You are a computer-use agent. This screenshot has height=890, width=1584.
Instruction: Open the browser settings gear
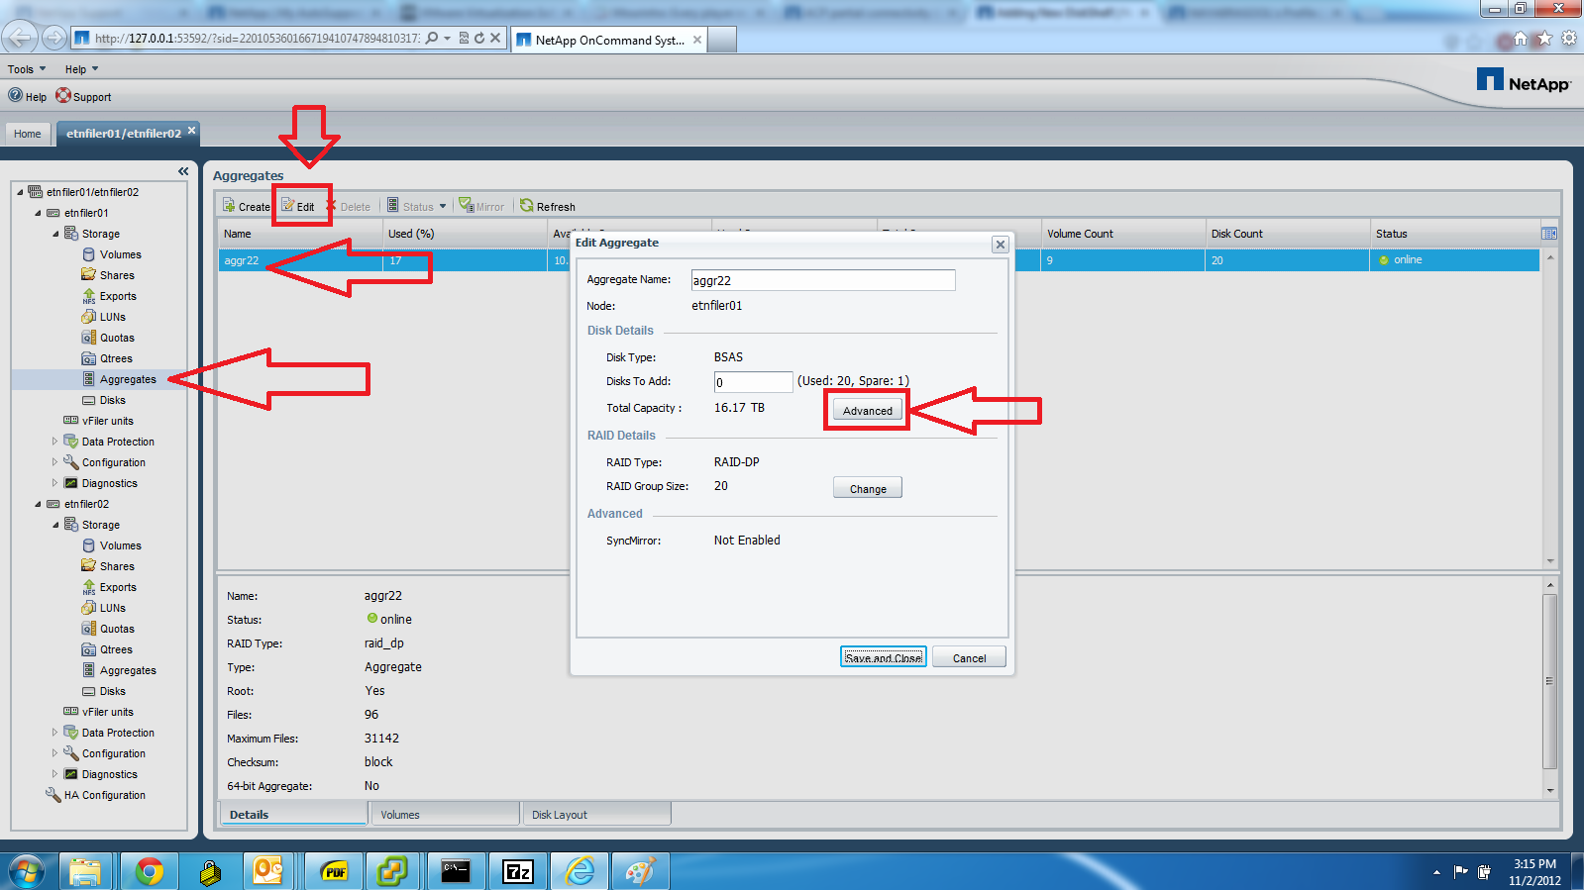click(x=1569, y=39)
